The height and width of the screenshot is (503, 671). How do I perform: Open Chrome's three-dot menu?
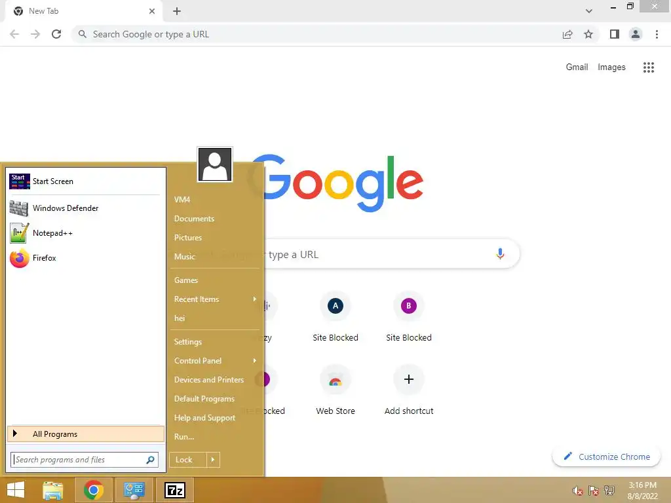pos(657,34)
